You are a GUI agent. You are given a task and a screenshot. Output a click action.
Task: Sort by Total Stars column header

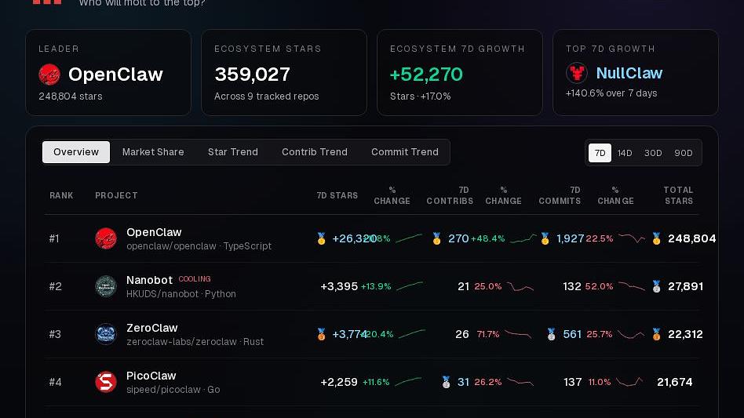point(679,195)
